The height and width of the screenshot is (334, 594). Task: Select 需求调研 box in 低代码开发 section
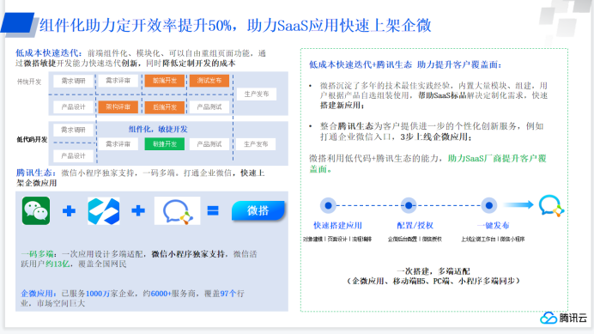74,130
